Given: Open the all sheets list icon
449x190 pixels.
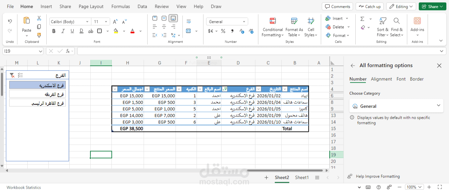Looking at the screenshot, I should (x=317, y=178).
